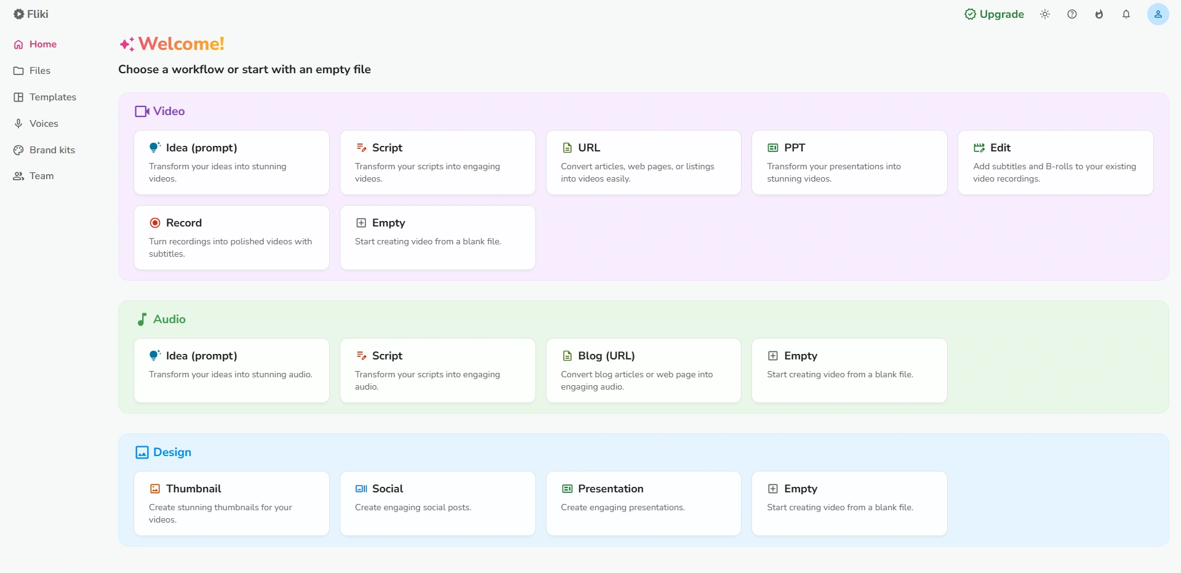Open the help question mark icon

(x=1072, y=14)
